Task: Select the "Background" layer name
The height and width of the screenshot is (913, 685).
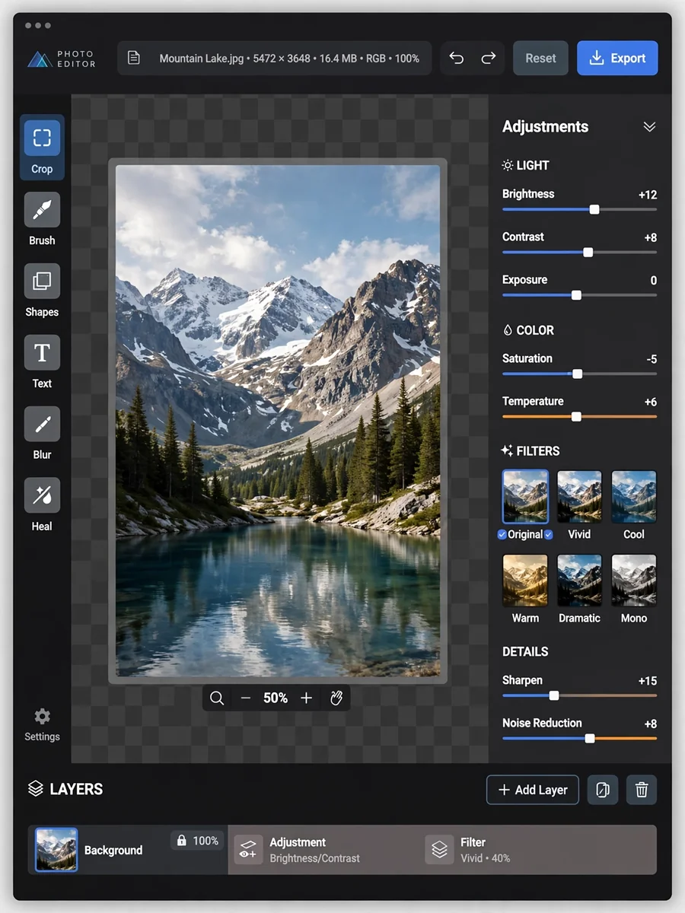Action: [x=113, y=850]
